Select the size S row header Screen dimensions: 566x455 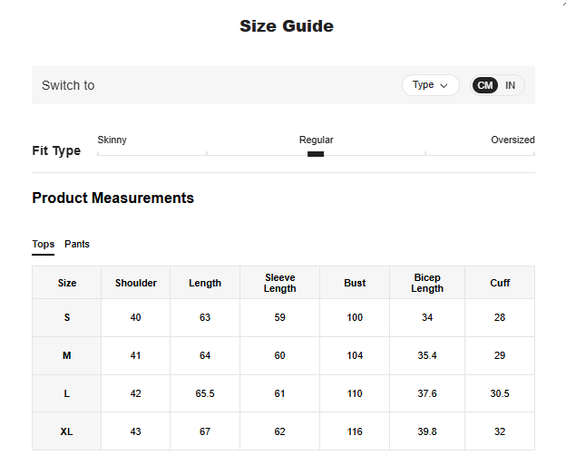pos(66,318)
